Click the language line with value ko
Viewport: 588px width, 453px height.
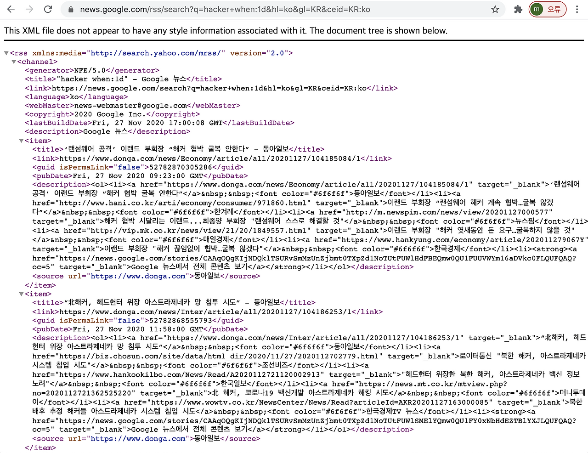click(76, 97)
